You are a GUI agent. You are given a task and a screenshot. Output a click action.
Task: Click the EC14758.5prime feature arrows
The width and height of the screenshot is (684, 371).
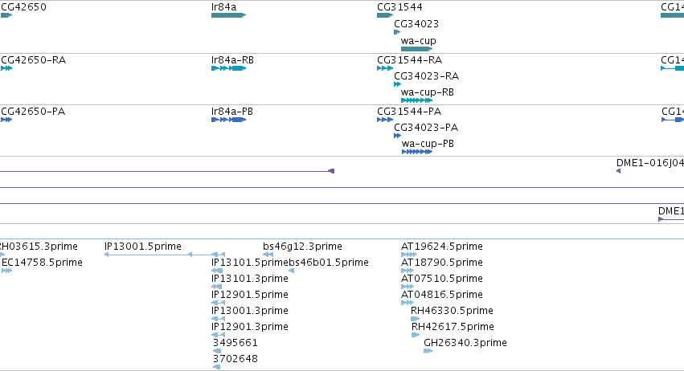pyautogui.click(x=6, y=271)
